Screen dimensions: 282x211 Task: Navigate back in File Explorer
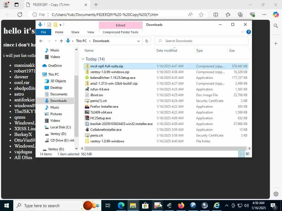(41, 41)
